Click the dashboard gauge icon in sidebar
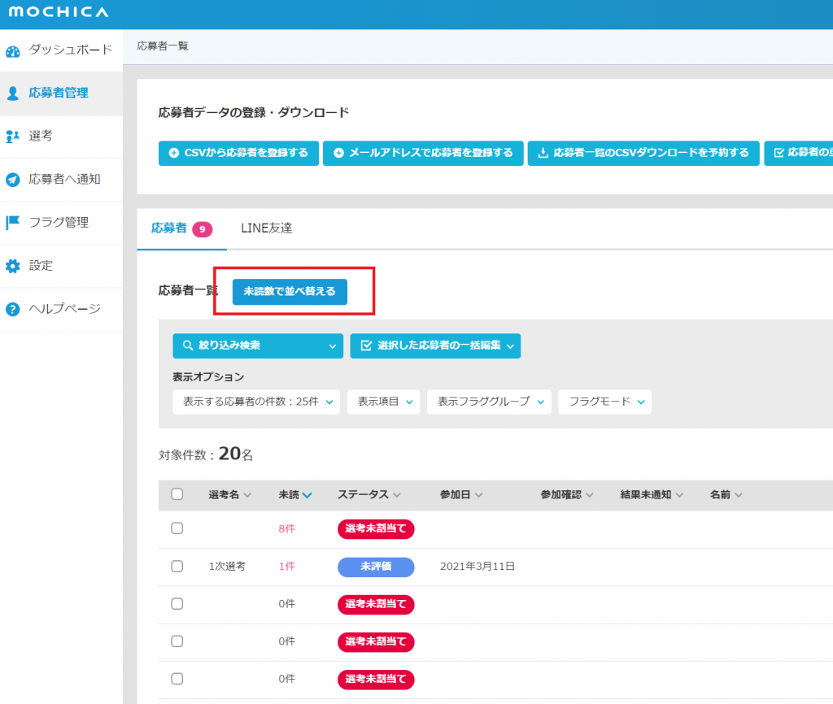833x704 pixels. pos(12,51)
